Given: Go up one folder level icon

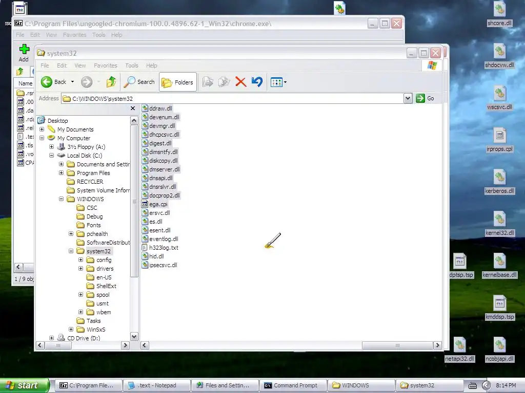Looking at the screenshot, I should [x=111, y=82].
